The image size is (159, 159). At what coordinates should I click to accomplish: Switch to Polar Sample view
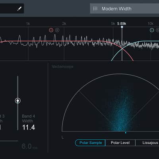coord(90,143)
